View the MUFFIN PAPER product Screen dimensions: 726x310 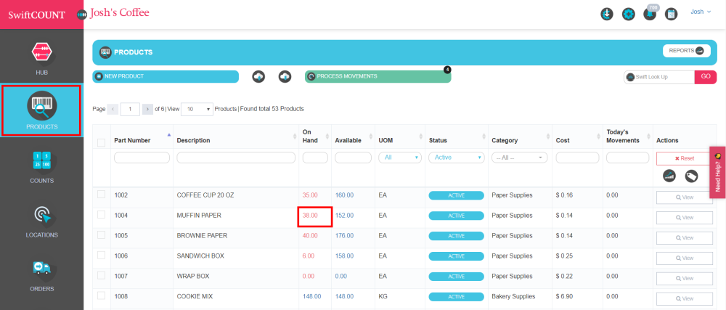click(x=685, y=218)
